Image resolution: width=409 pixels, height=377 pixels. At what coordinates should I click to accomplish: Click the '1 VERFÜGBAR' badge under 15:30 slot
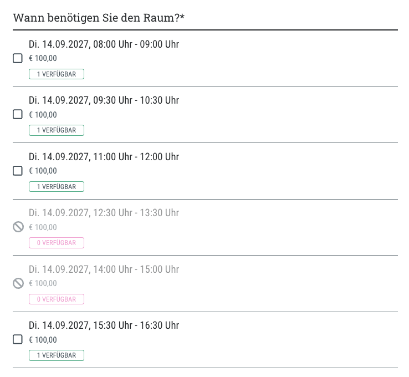click(57, 355)
